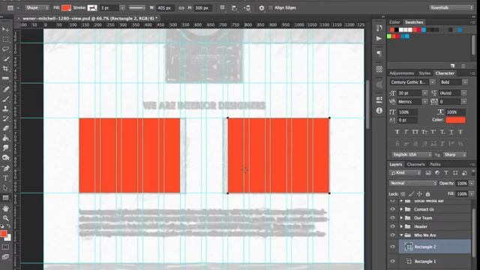Open path alignment options
Image resolution: width=480 pixels, height=270 pixels.
tap(235, 8)
